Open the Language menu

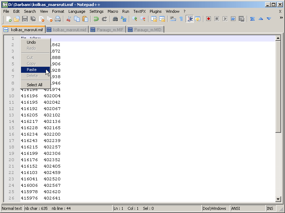click(x=77, y=11)
